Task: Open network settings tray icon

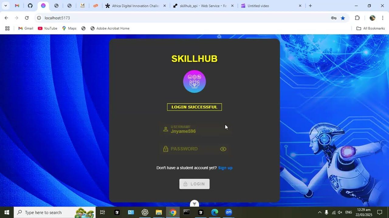Action: [334, 213]
